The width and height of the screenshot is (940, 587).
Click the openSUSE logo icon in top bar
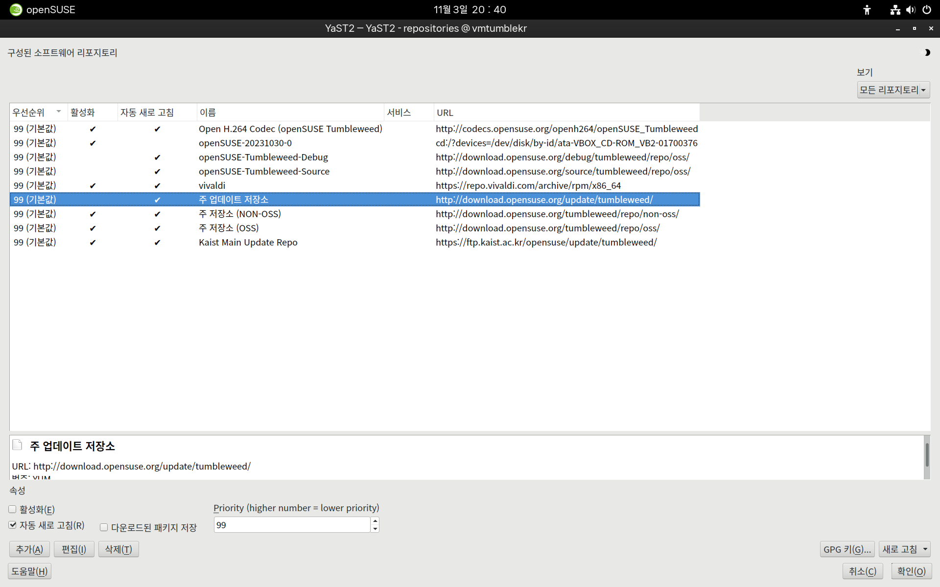tap(16, 10)
